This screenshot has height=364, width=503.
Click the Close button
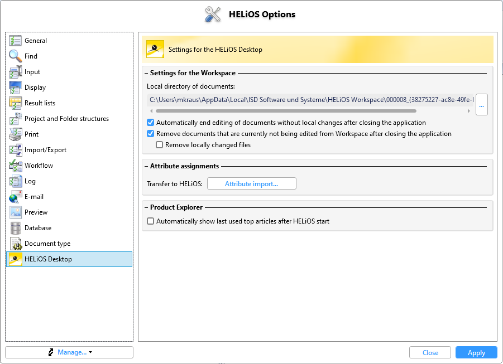pos(430,352)
